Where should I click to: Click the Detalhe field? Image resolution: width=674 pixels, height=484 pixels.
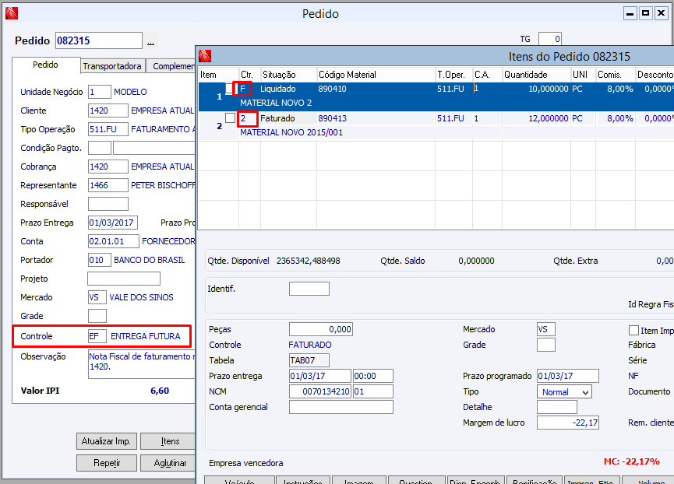[x=557, y=407]
